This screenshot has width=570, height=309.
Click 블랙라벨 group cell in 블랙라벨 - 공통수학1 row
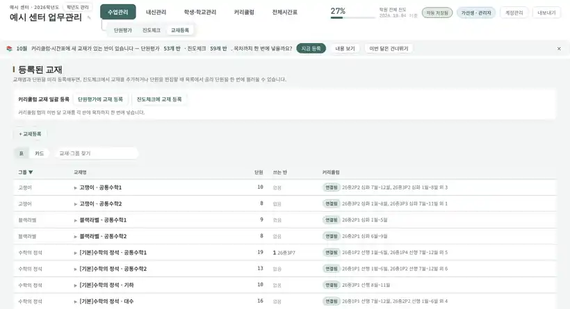click(27, 220)
